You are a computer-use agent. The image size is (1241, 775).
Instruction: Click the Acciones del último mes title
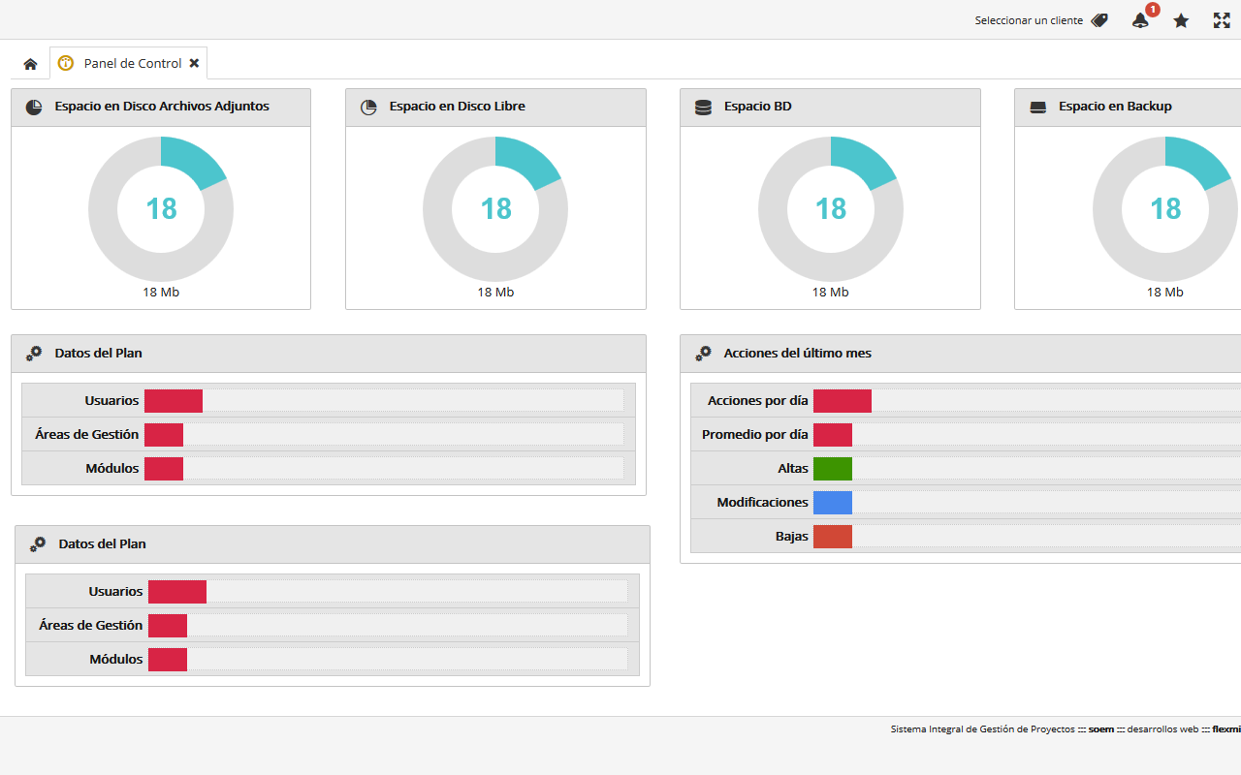(798, 354)
